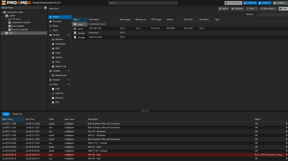Select the VM 101 - Shutdown task row
This screenshot has height=161, width=288.
point(144,135)
